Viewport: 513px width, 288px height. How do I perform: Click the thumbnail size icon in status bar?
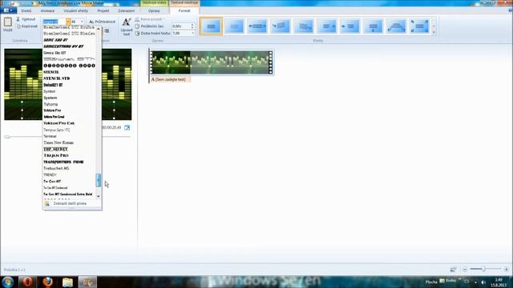453,270
